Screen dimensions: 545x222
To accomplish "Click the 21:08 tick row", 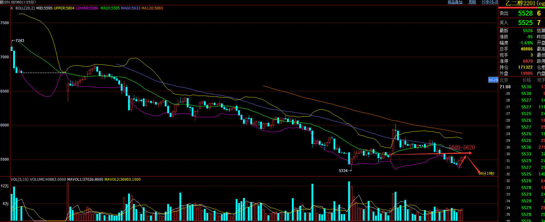I will click(522, 87).
